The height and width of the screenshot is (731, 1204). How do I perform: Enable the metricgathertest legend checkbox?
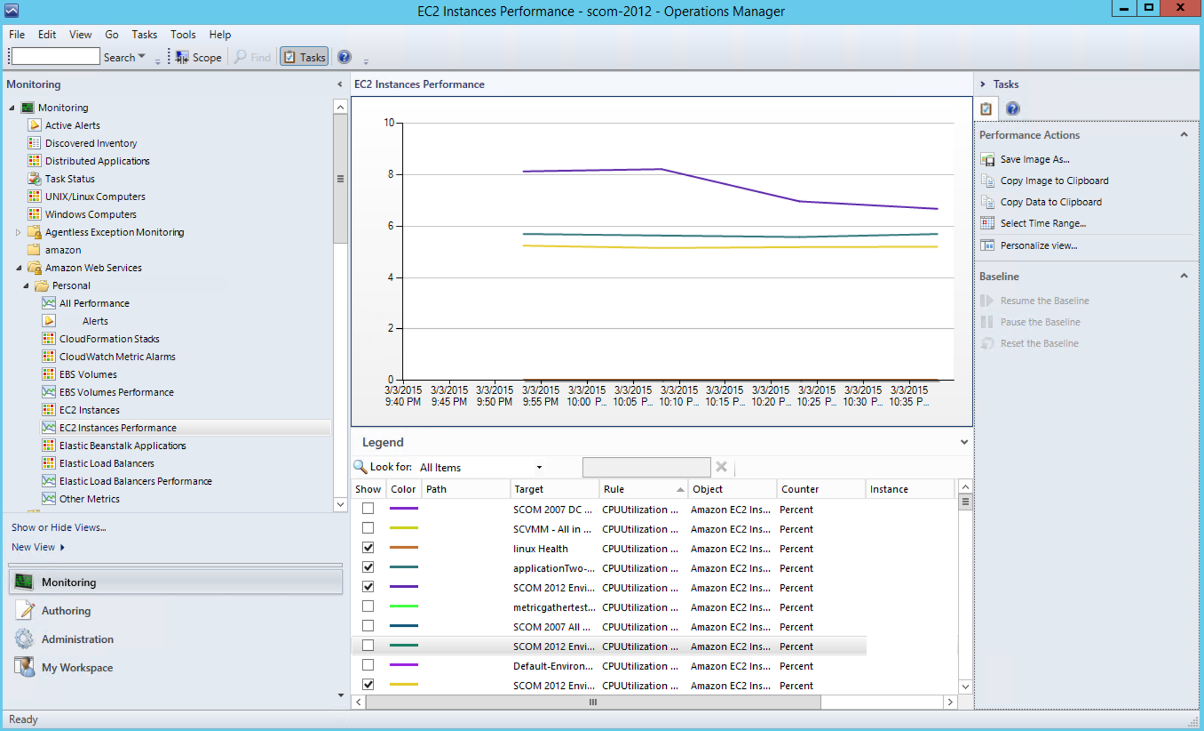click(368, 606)
